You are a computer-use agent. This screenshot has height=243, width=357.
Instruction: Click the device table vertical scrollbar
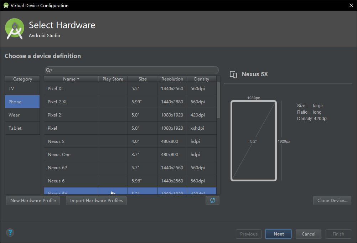pos(218,100)
